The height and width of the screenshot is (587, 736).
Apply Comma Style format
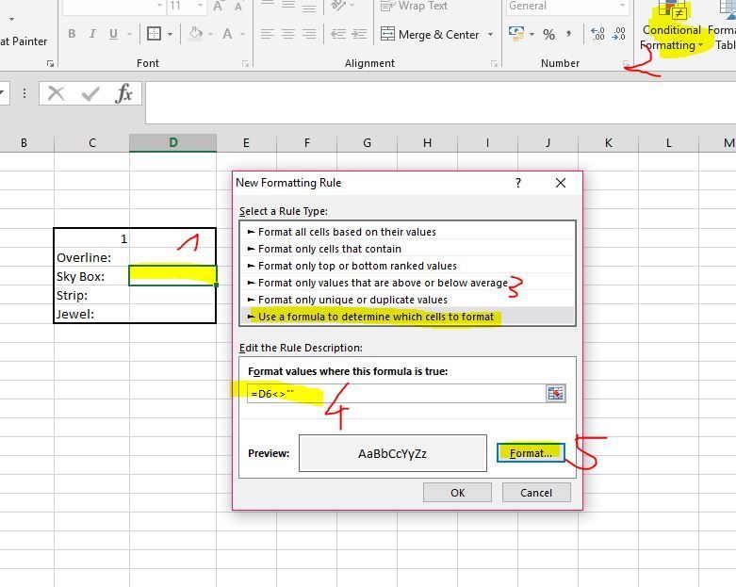[569, 34]
